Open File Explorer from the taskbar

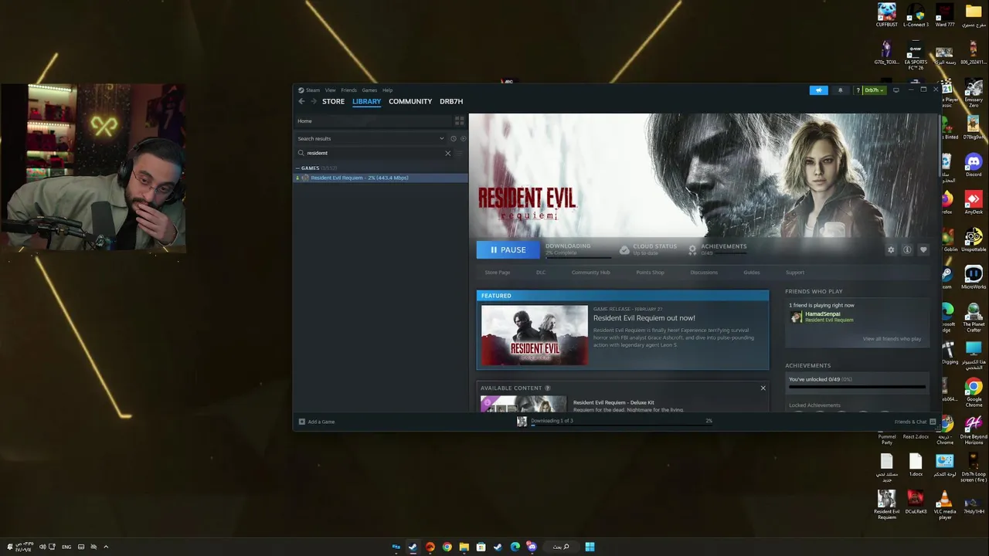pyautogui.click(x=464, y=547)
